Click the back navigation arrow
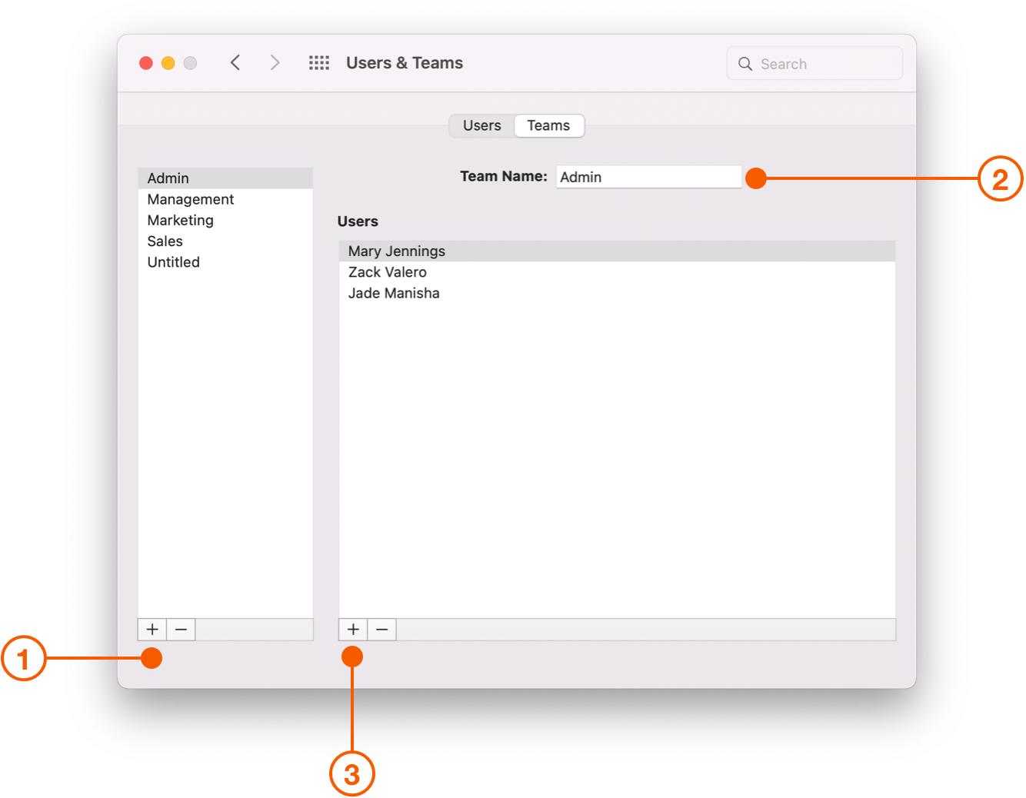Viewport: 1026px width, 798px height. click(x=235, y=62)
